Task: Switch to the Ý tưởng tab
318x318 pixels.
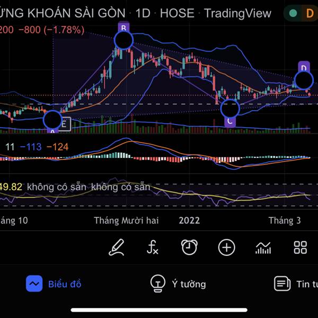Action: click(178, 284)
